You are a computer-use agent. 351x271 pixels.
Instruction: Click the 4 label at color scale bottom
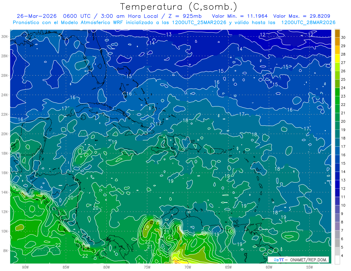(342, 256)
